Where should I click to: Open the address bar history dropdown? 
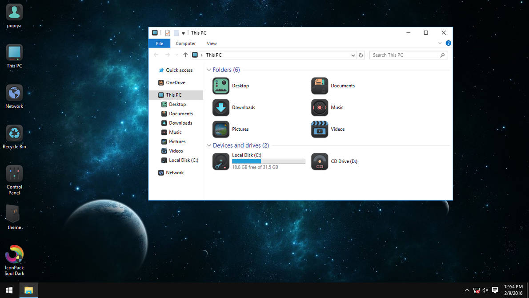[x=353, y=55]
